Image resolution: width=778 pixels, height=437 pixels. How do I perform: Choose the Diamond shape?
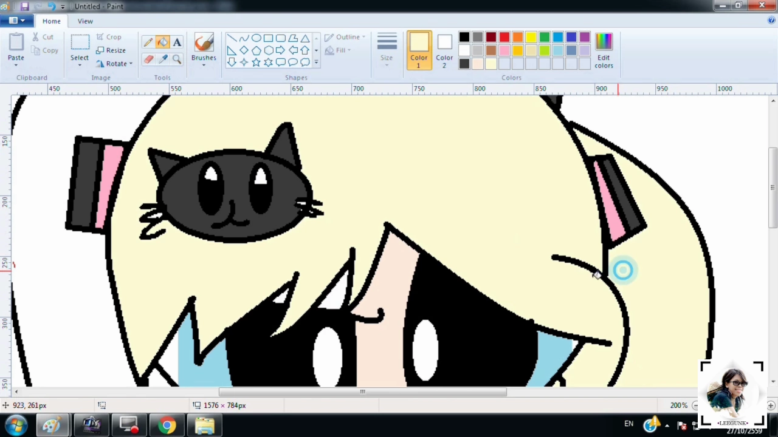pos(244,50)
